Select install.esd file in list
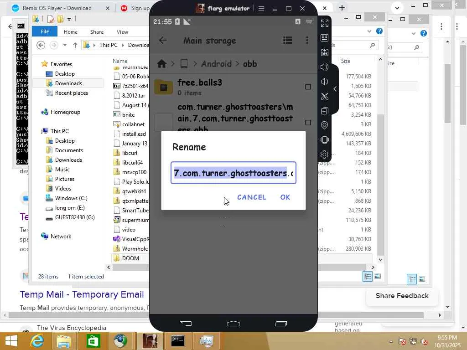Screen dimensions: 467x350 tap(134, 134)
